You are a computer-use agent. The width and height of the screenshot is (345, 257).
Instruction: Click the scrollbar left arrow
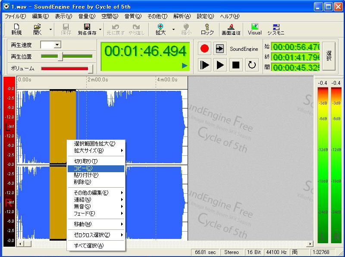[20, 244]
